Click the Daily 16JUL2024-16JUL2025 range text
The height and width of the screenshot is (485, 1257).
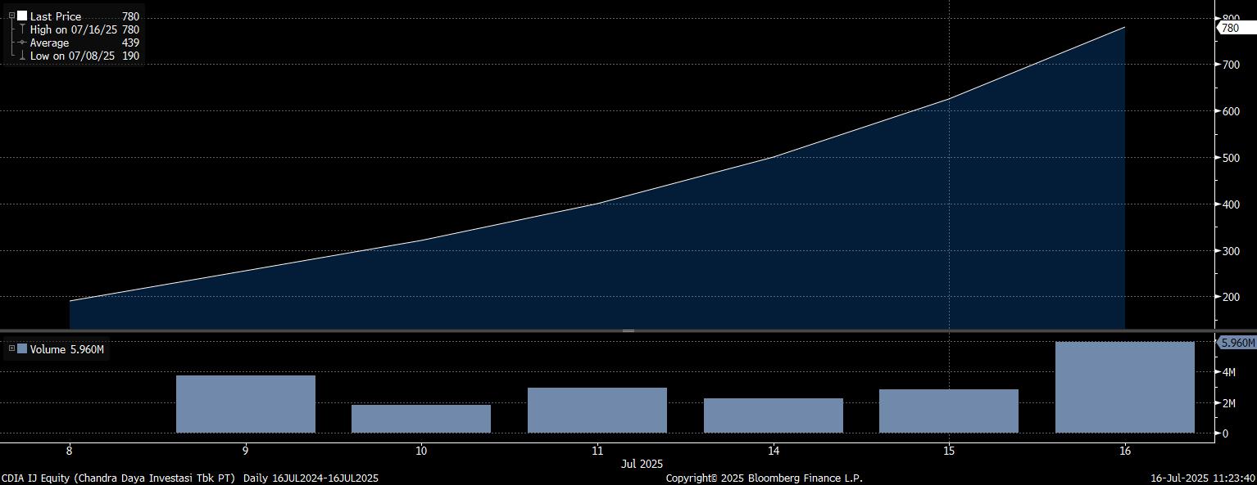pyautogui.click(x=311, y=478)
